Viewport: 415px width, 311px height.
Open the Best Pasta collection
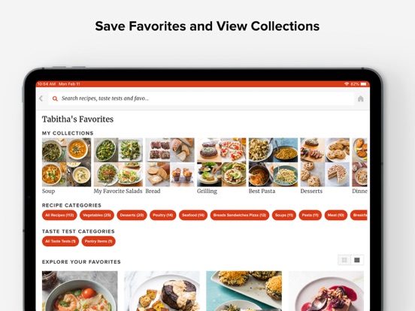point(273,166)
